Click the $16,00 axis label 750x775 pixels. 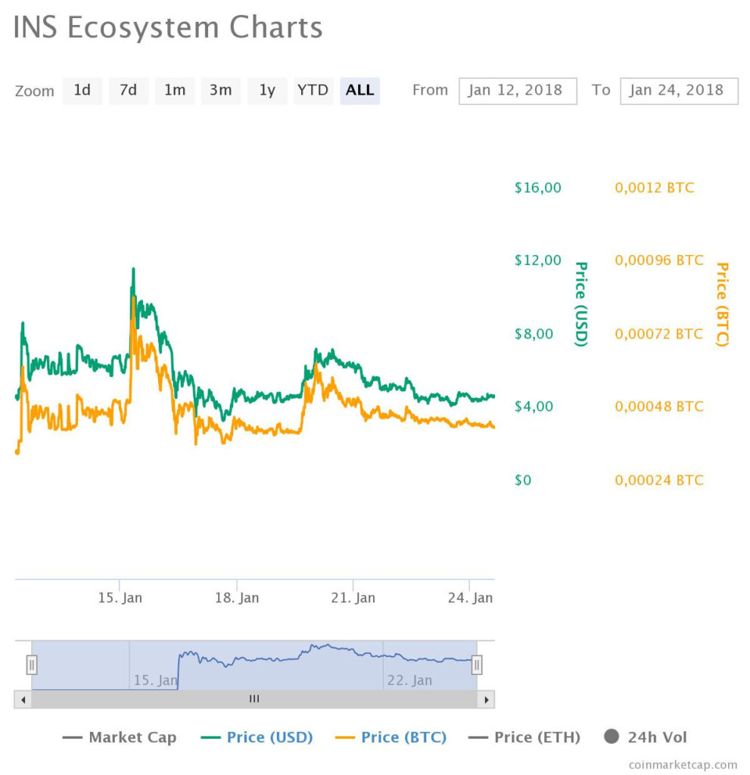pos(538,188)
